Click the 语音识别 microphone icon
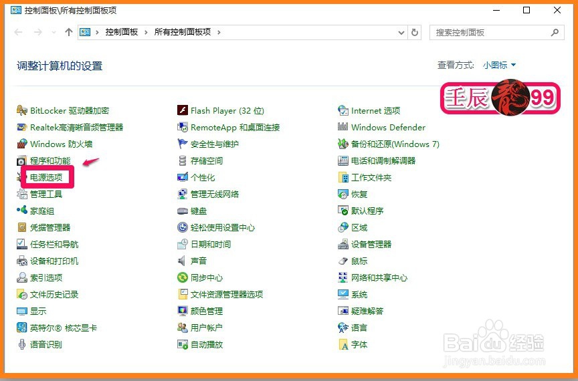Screen dimensions: 578x381 (x=22, y=344)
